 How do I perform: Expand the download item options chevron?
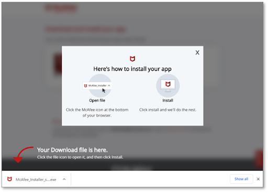(64, 179)
